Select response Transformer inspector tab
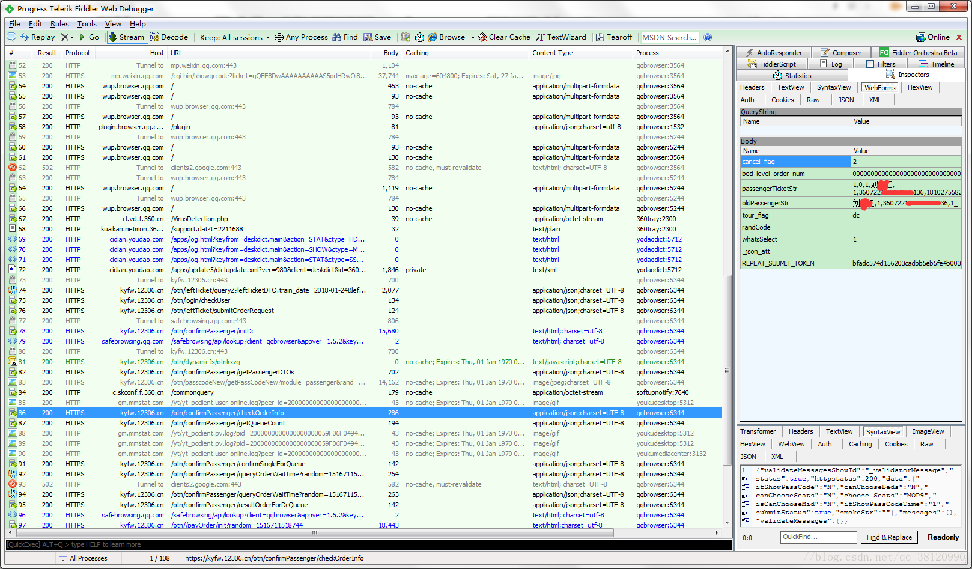Viewport: 972px width, 569px height. (758, 432)
